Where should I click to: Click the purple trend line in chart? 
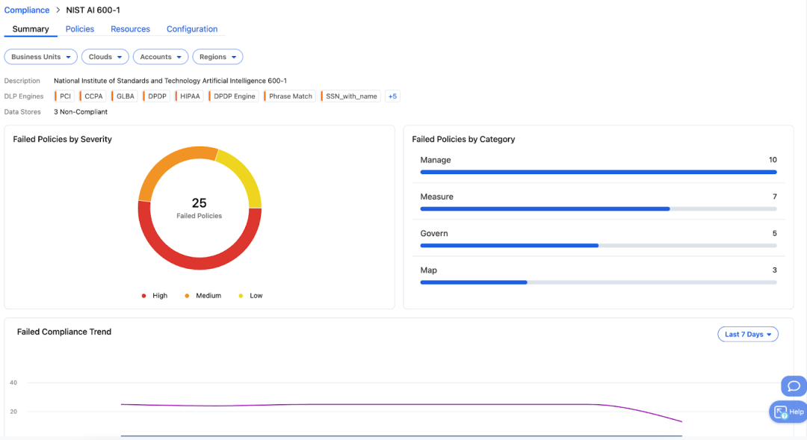374,404
